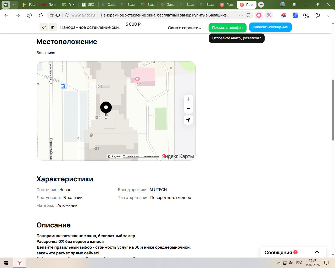Go back to the previous page
The height and width of the screenshot is (268, 335).
[x=6, y=15]
